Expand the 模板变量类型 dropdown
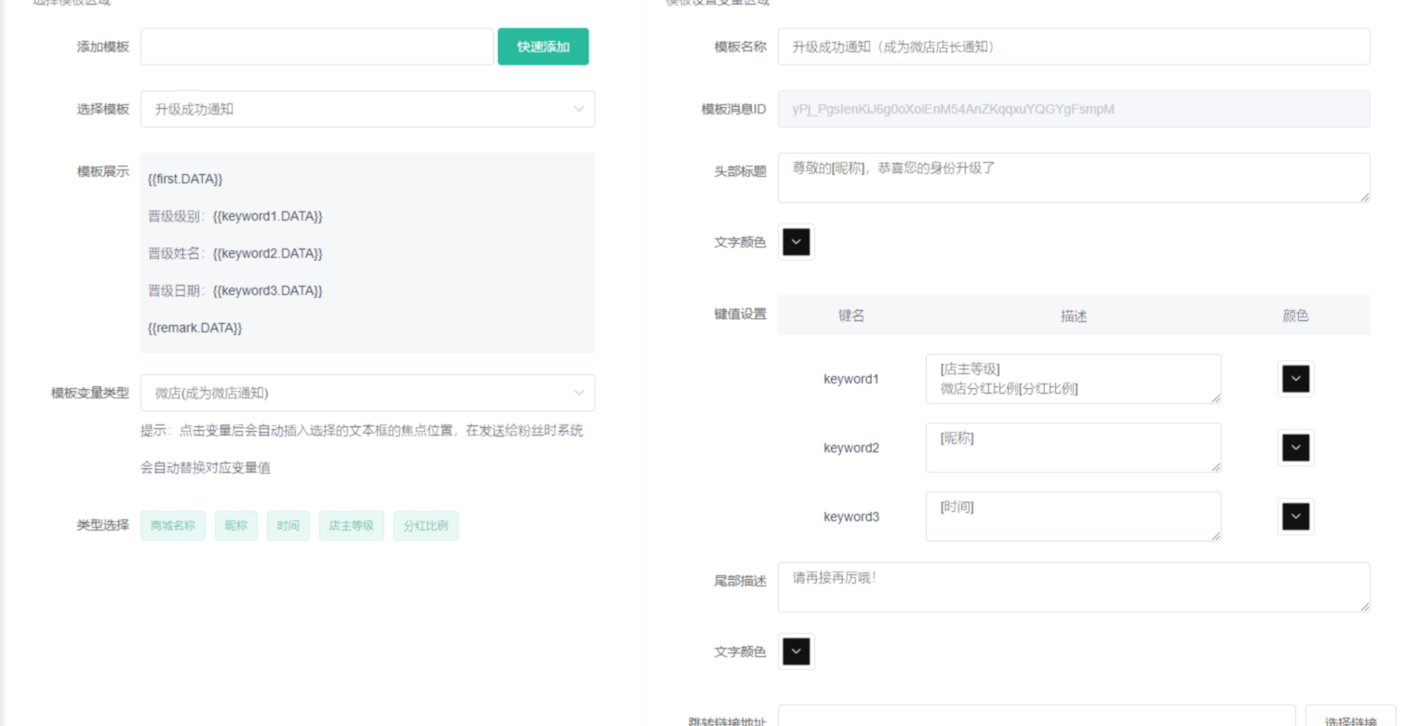The height and width of the screenshot is (726, 1406). 368,393
